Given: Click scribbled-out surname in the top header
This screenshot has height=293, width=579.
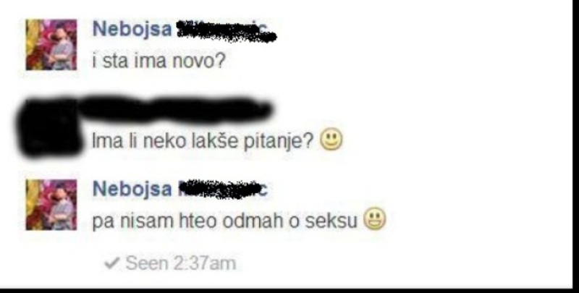Looking at the screenshot, I should tap(226, 31).
